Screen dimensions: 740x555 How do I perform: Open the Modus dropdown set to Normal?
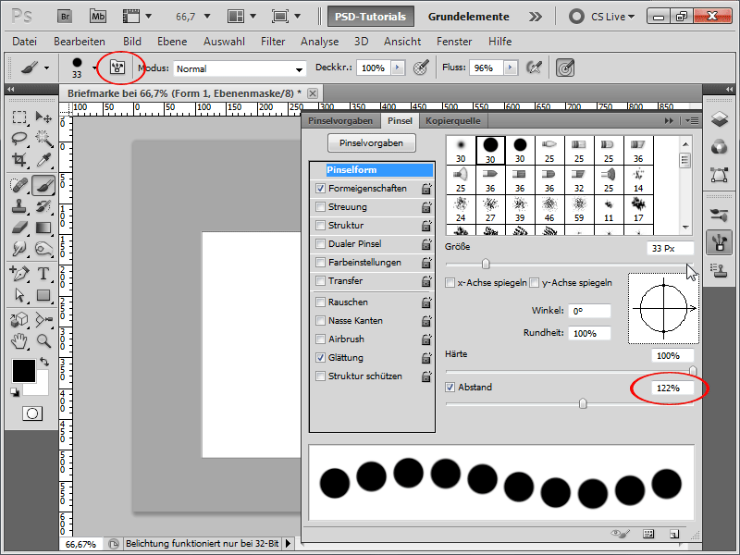click(x=240, y=68)
